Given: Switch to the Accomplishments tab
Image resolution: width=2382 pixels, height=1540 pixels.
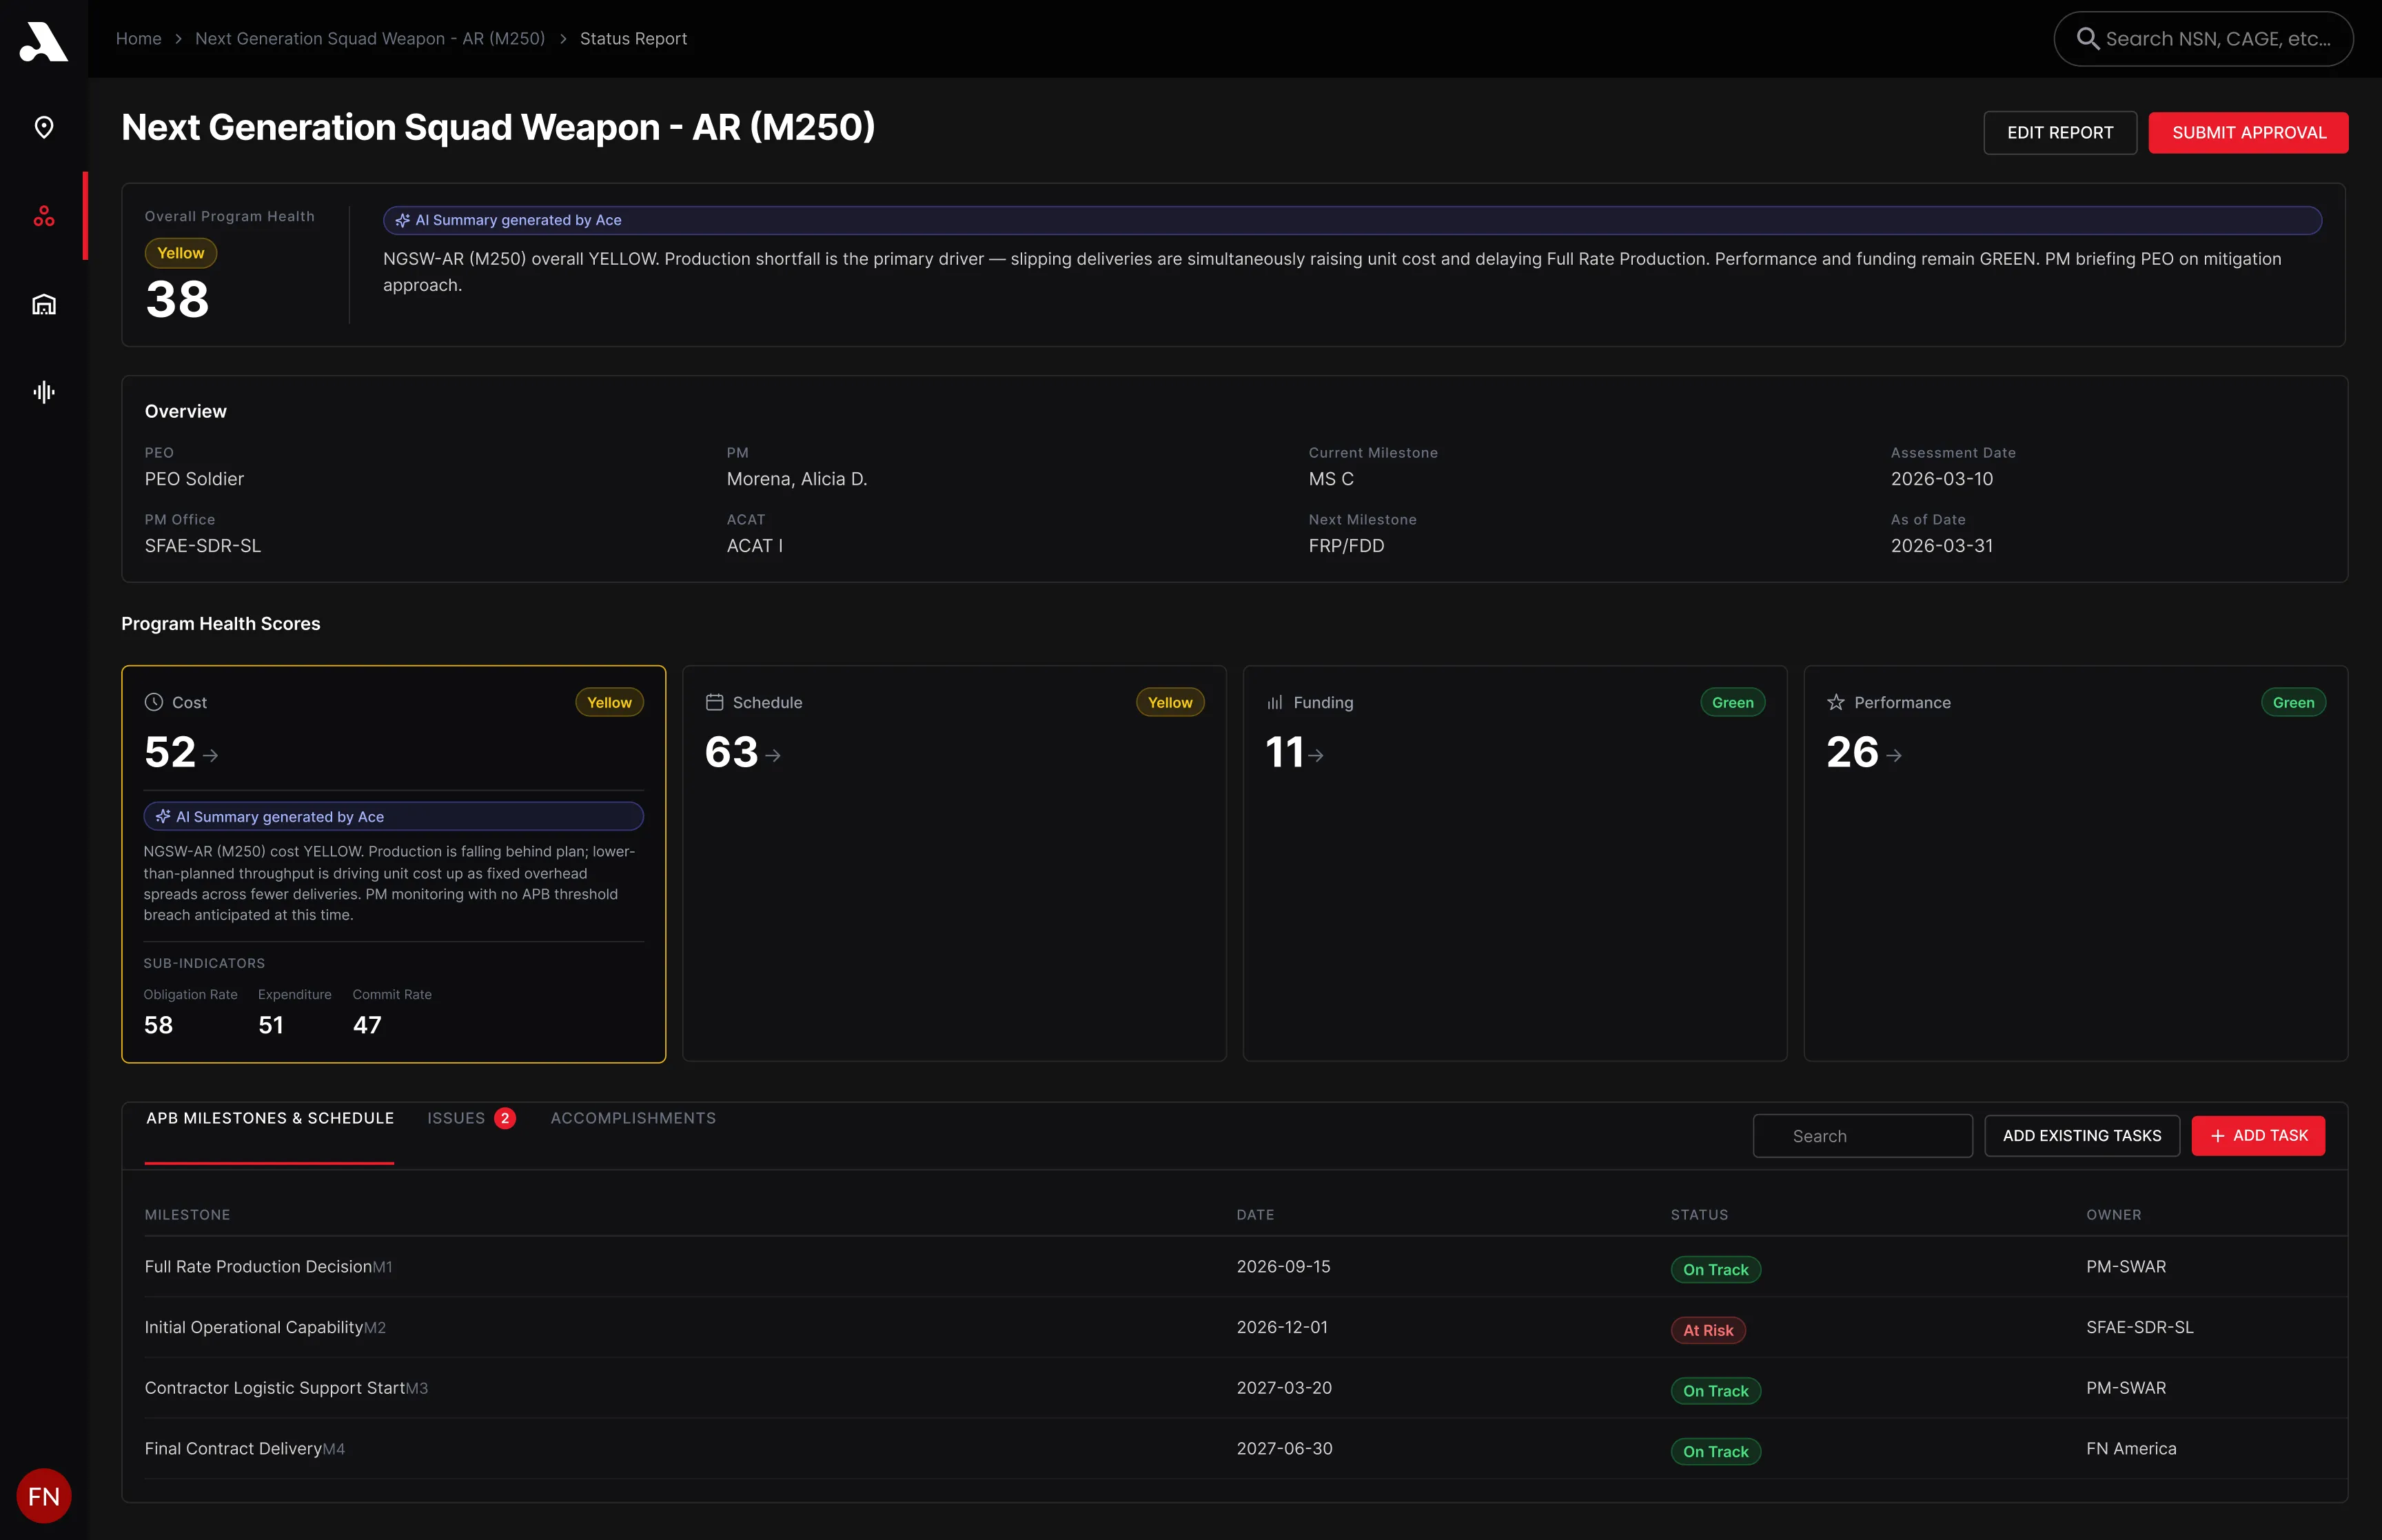Looking at the screenshot, I should click(x=633, y=1118).
